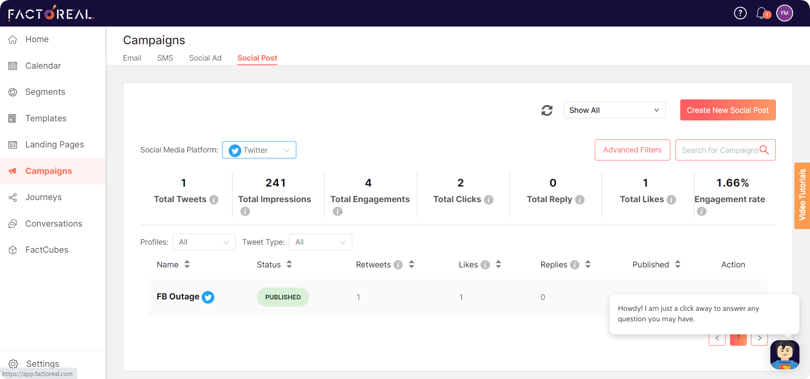Open Advanced Filters
Screen dimensions: 810x379
(x=632, y=150)
